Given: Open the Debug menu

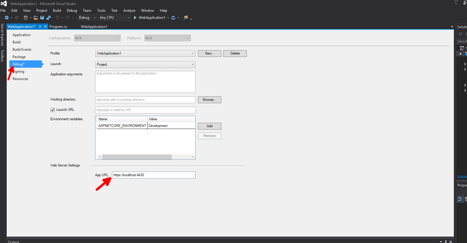Looking at the screenshot, I should point(72,11).
